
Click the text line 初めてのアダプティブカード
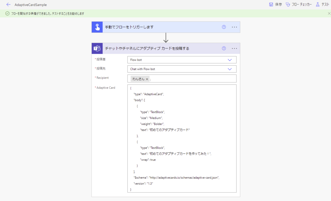click(x=165, y=130)
